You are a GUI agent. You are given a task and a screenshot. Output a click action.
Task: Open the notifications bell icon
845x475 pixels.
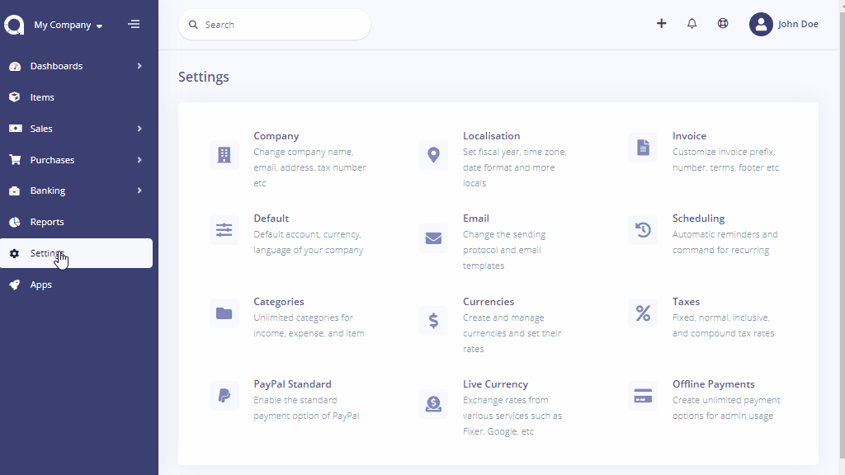tap(692, 24)
